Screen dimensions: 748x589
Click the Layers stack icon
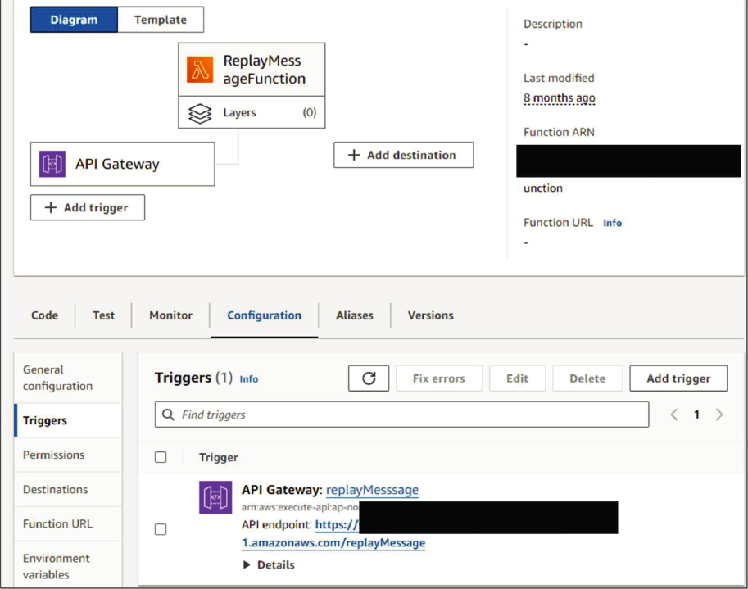click(200, 113)
